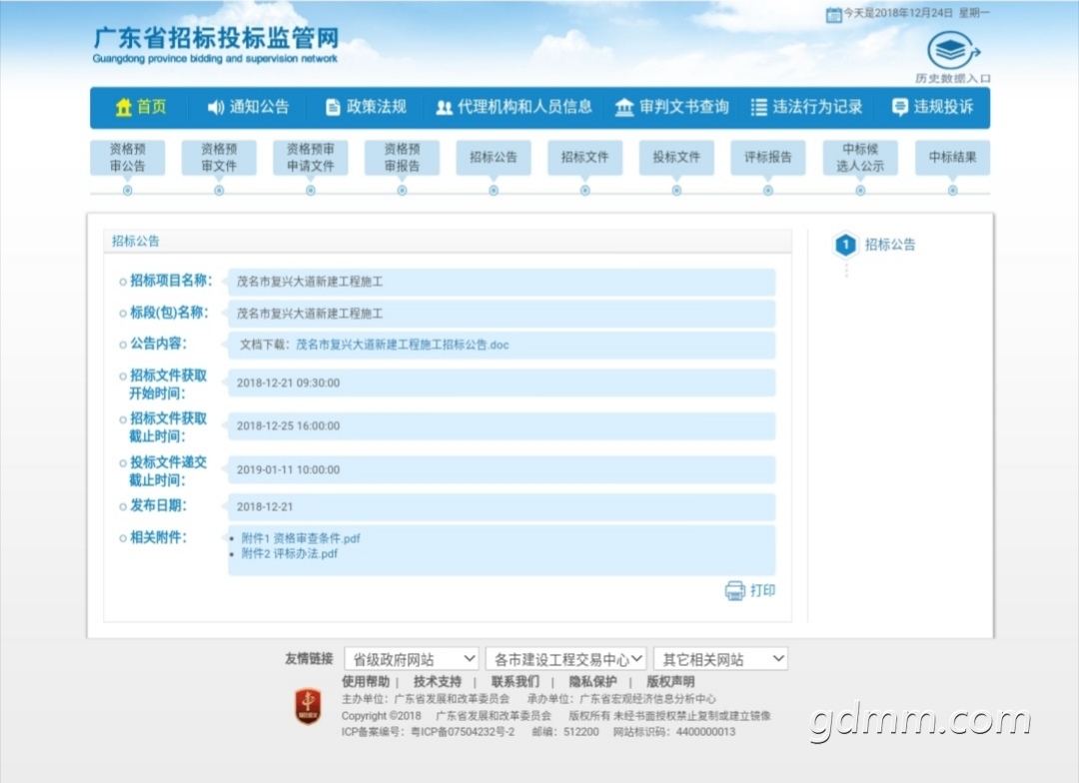The height and width of the screenshot is (783, 1079).
Task: Click the speech bubble icon beside 违规投诉
Action: click(x=900, y=107)
